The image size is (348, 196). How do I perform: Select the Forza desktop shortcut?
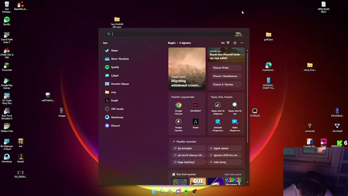coord(324,143)
